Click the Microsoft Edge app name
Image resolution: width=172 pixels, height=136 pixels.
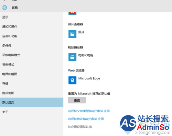(x=89, y=79)
